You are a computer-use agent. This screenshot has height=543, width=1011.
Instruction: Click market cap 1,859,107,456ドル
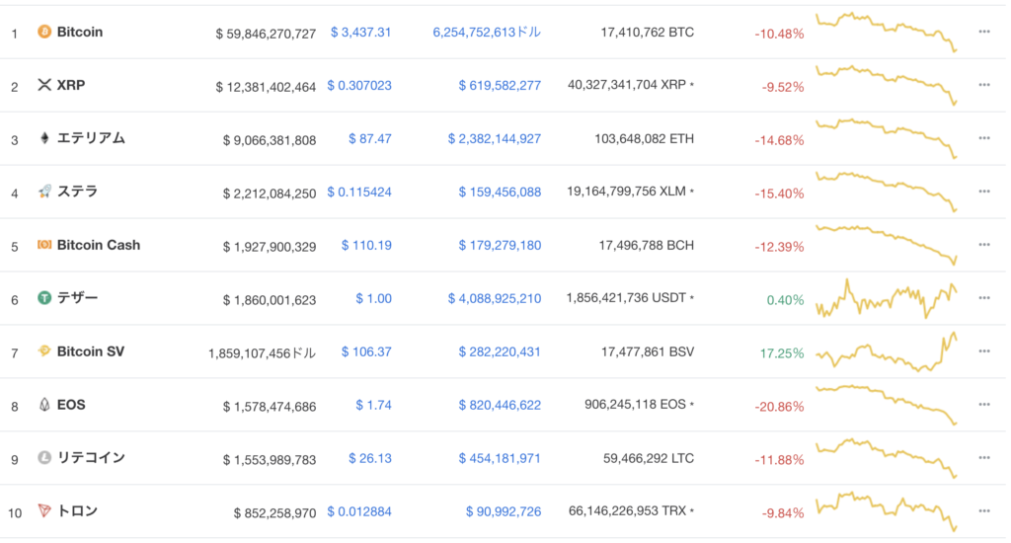coord(262,353)
